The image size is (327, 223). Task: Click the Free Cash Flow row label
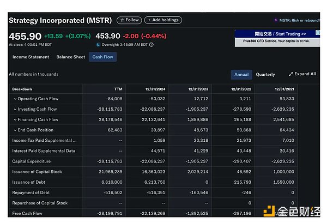(27, 213)
